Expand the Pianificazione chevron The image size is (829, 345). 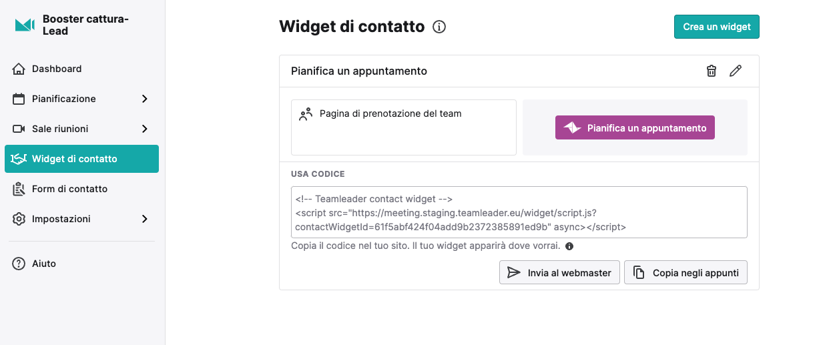pos(145,99)
